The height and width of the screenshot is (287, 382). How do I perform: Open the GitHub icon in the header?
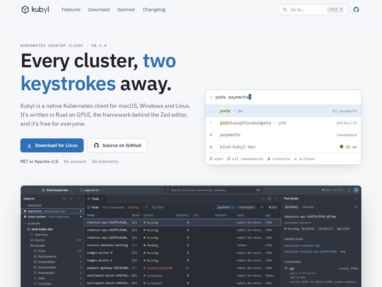click(x=356, y=10)
